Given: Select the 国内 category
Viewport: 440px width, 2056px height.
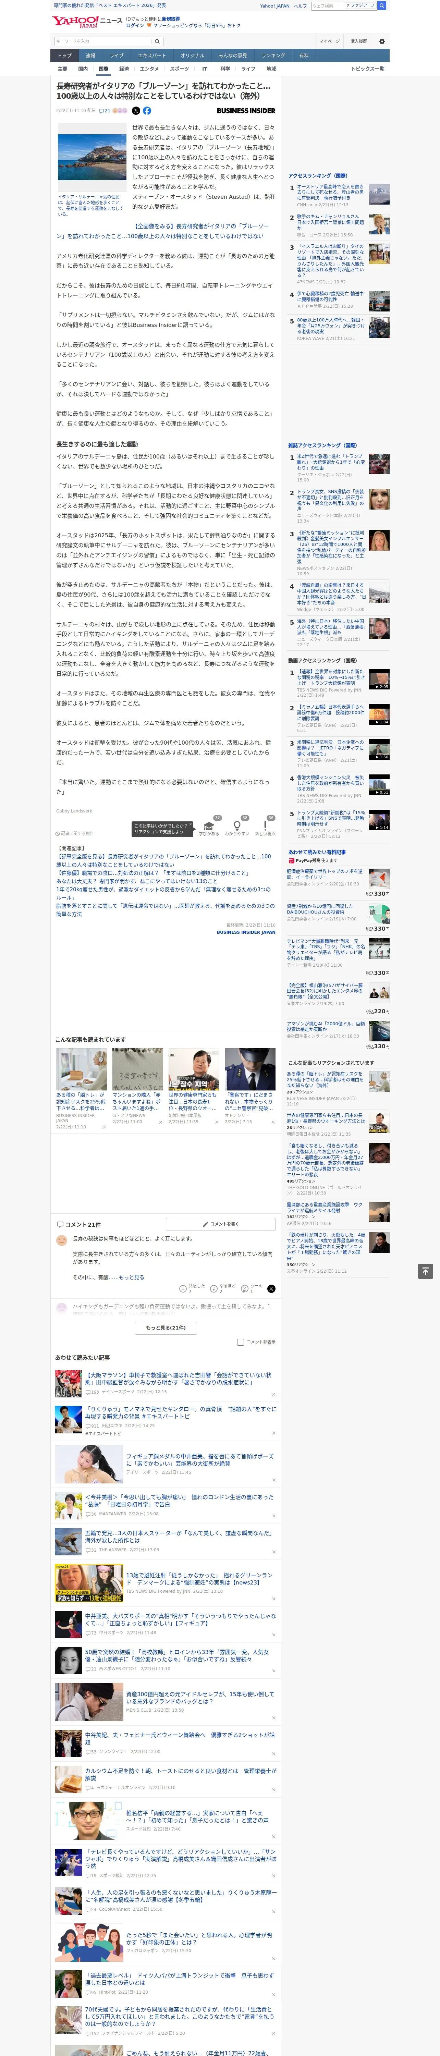Looking at the screenshot, I should (83, 69).
